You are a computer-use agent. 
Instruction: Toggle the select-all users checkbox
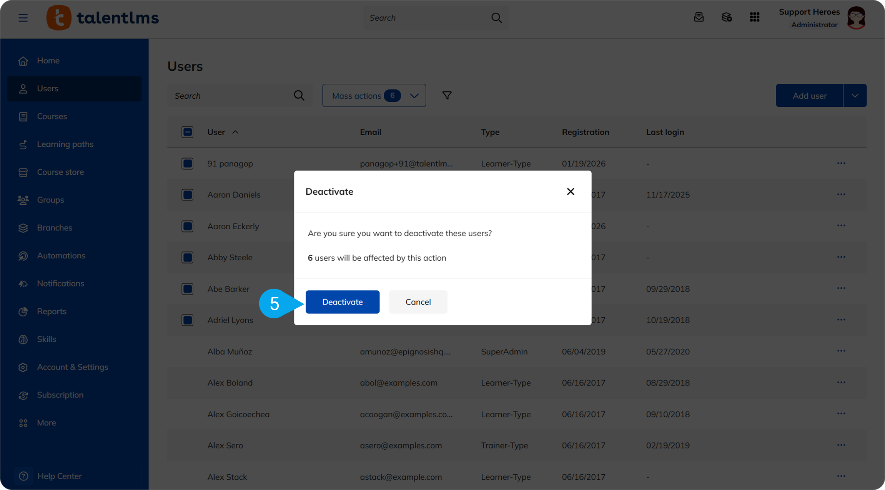pyautogui.click(x=187, y=132)
